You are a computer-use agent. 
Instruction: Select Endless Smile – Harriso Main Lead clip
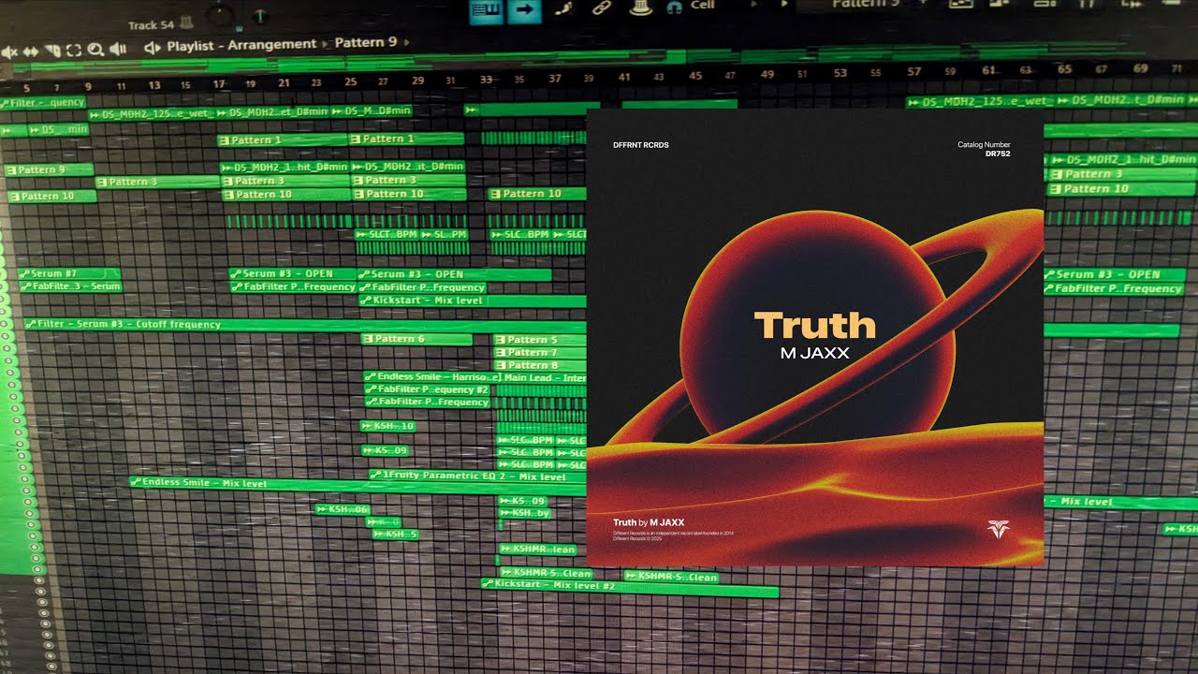coord(475,377)
